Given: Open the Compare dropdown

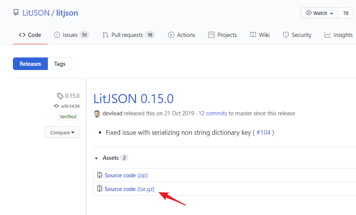Looking at the screenshot, I should click(62, 132).
